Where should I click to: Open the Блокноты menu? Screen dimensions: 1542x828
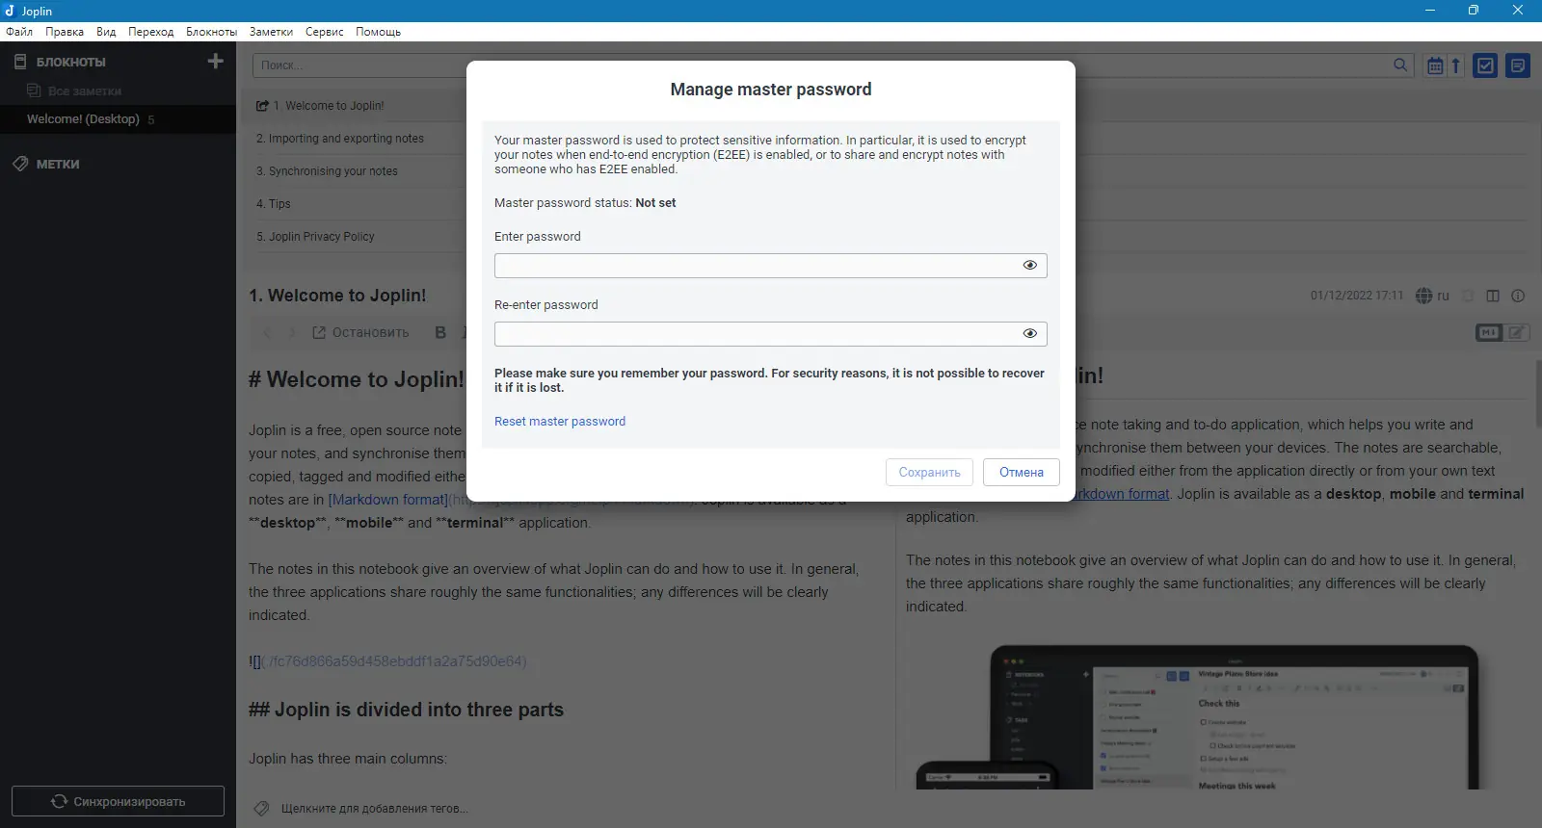[x=212, y=32]
